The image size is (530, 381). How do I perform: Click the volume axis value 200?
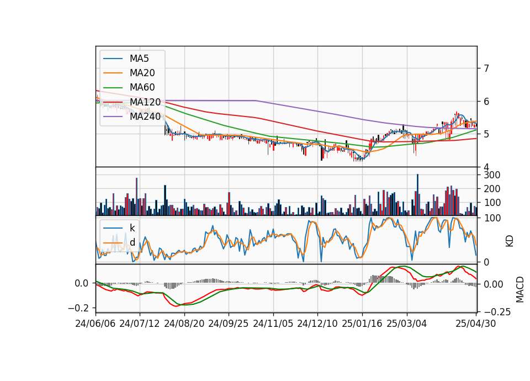point(492,189)
